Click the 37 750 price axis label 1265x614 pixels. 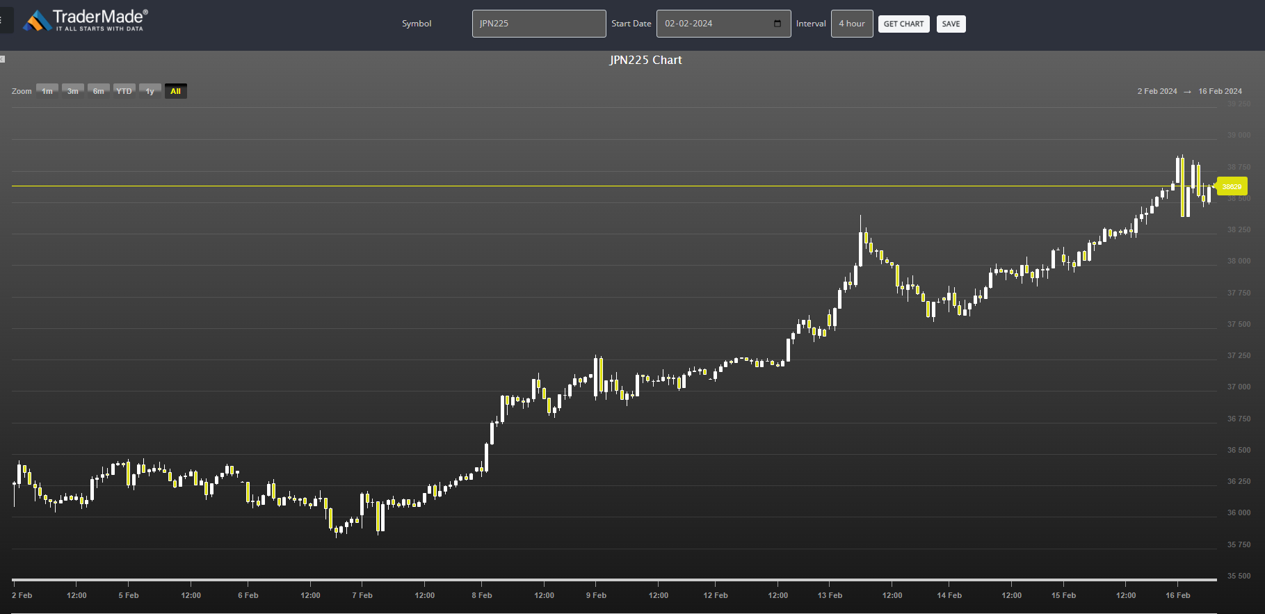tap(1239, 293)
